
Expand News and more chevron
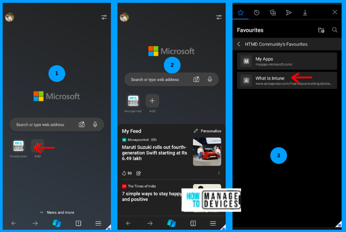point(41,212)
